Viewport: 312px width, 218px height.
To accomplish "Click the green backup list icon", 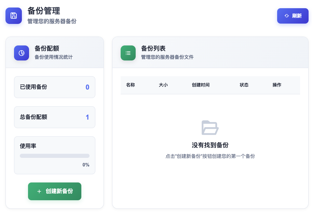I will coord(128,53).
